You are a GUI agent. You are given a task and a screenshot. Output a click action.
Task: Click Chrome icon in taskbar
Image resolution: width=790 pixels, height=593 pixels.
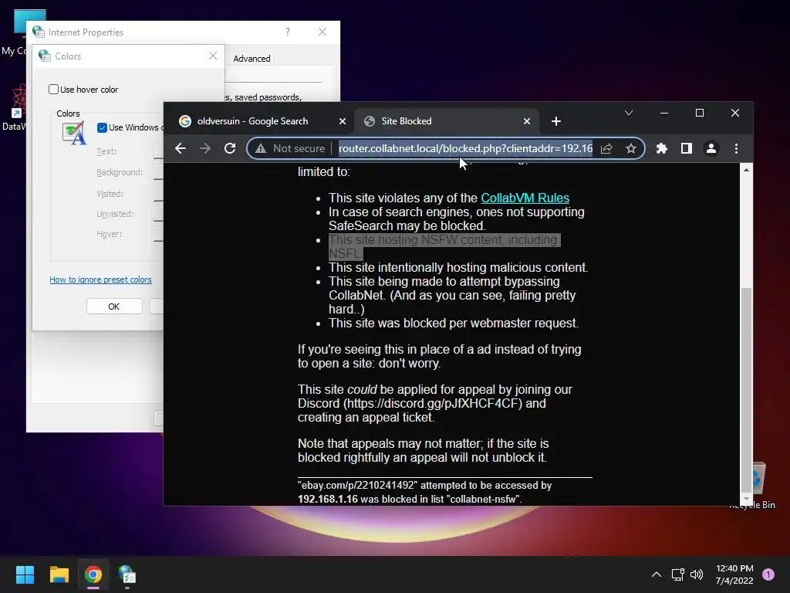pos(93,574)
